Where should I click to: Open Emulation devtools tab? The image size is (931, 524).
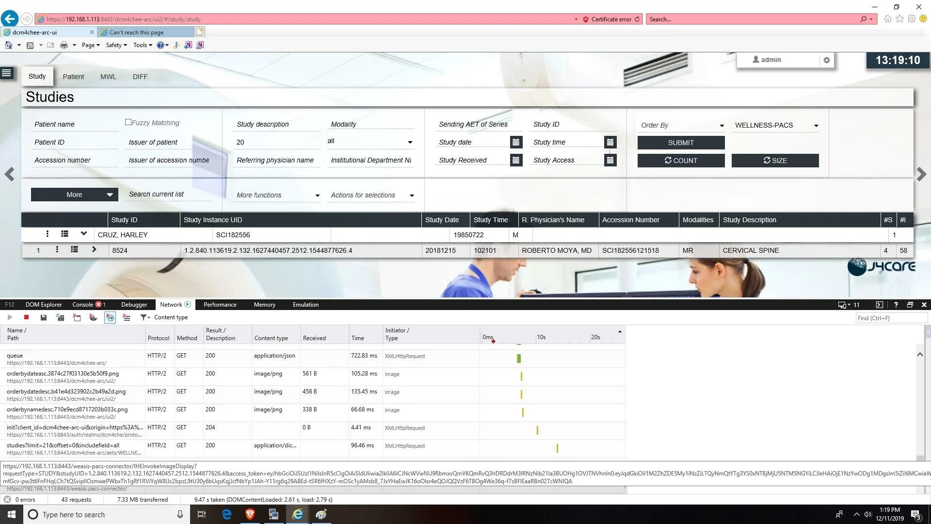point(305,305)
